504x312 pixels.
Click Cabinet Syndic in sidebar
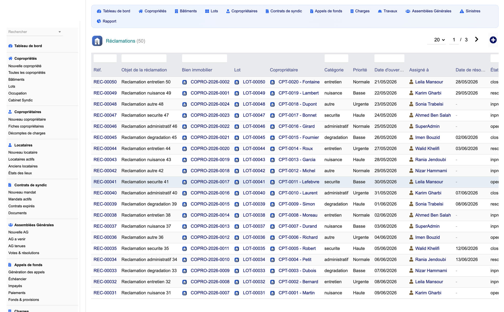click(x=20, y=100)
